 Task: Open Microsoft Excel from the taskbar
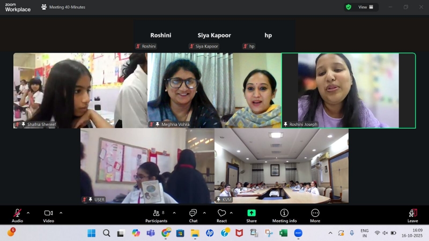283,233
